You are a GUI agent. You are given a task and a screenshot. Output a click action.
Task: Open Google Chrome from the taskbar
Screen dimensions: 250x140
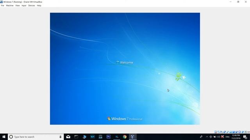[125, 136]
